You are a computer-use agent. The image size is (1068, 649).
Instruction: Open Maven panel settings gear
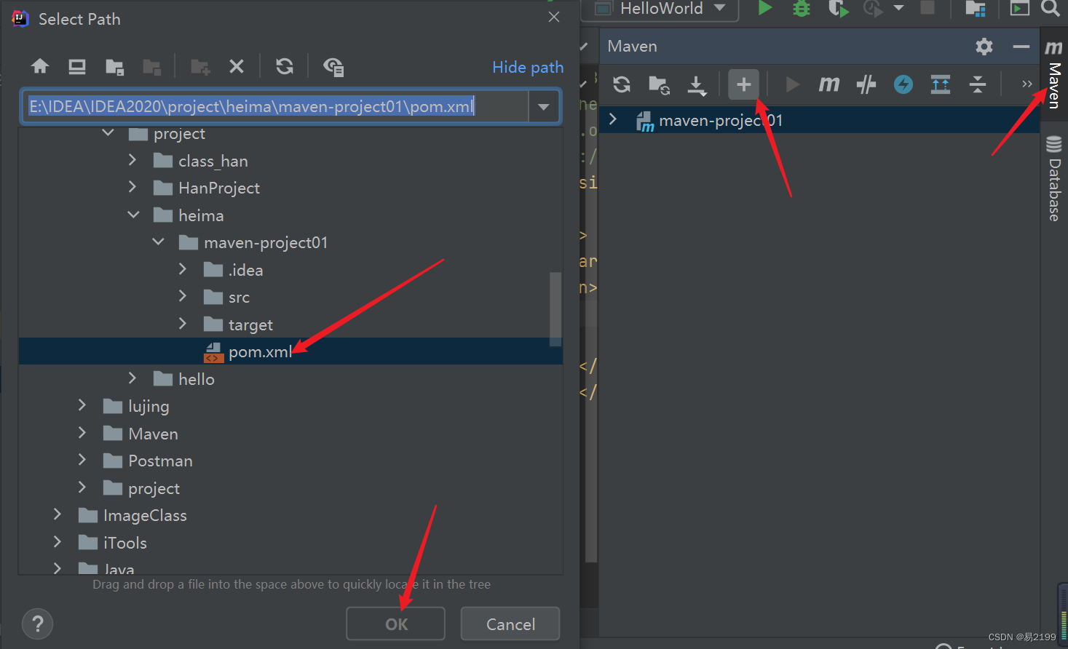[984, 47]
